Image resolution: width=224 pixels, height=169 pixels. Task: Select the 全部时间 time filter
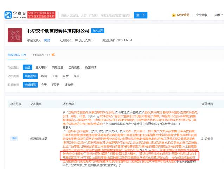coord(30,85)
